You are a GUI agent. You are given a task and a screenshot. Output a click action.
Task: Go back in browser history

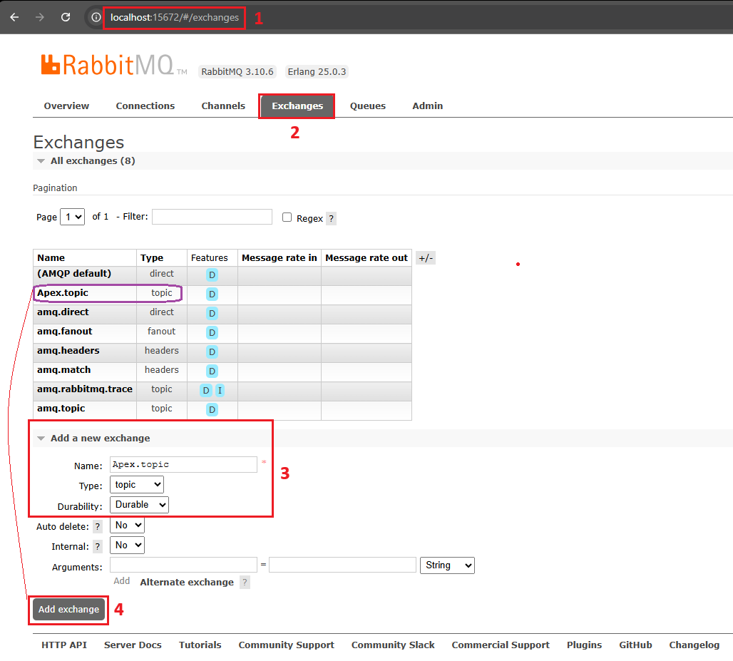(x=14, y=17)
